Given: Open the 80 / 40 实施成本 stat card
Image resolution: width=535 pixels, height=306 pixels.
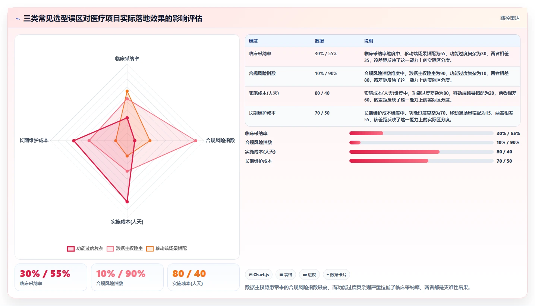Looking at the screenshot, I should click(204, 277).
